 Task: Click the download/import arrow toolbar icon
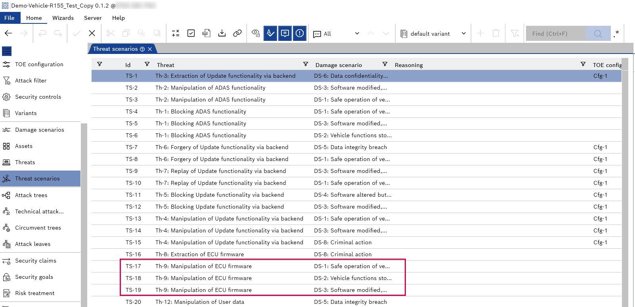[x=222, y=33]
